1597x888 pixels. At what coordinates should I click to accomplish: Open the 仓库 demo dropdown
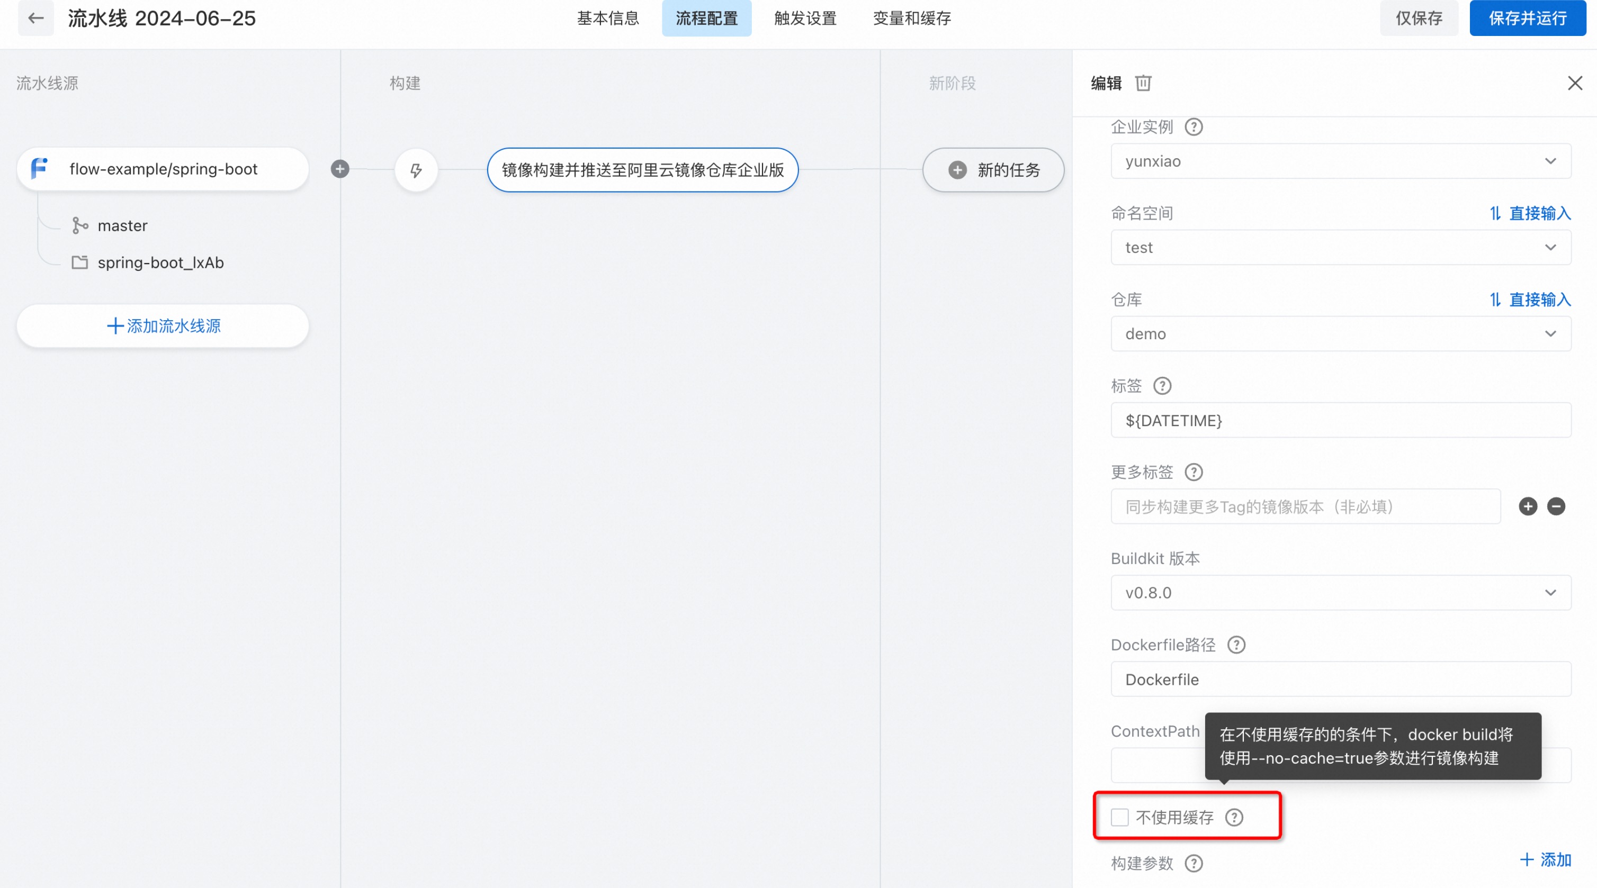point(1340,333)
